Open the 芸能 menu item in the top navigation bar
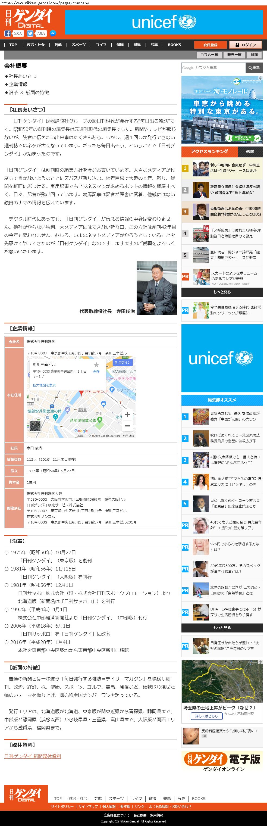This screenshot has width=267, height=826. [58, 45]
